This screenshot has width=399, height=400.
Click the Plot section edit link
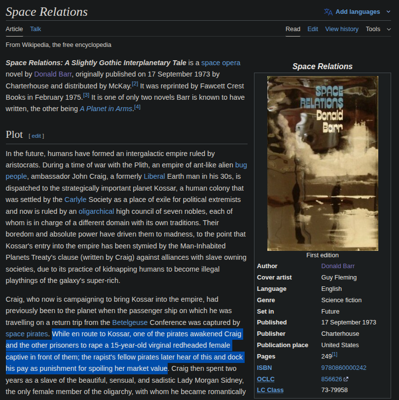36,136
